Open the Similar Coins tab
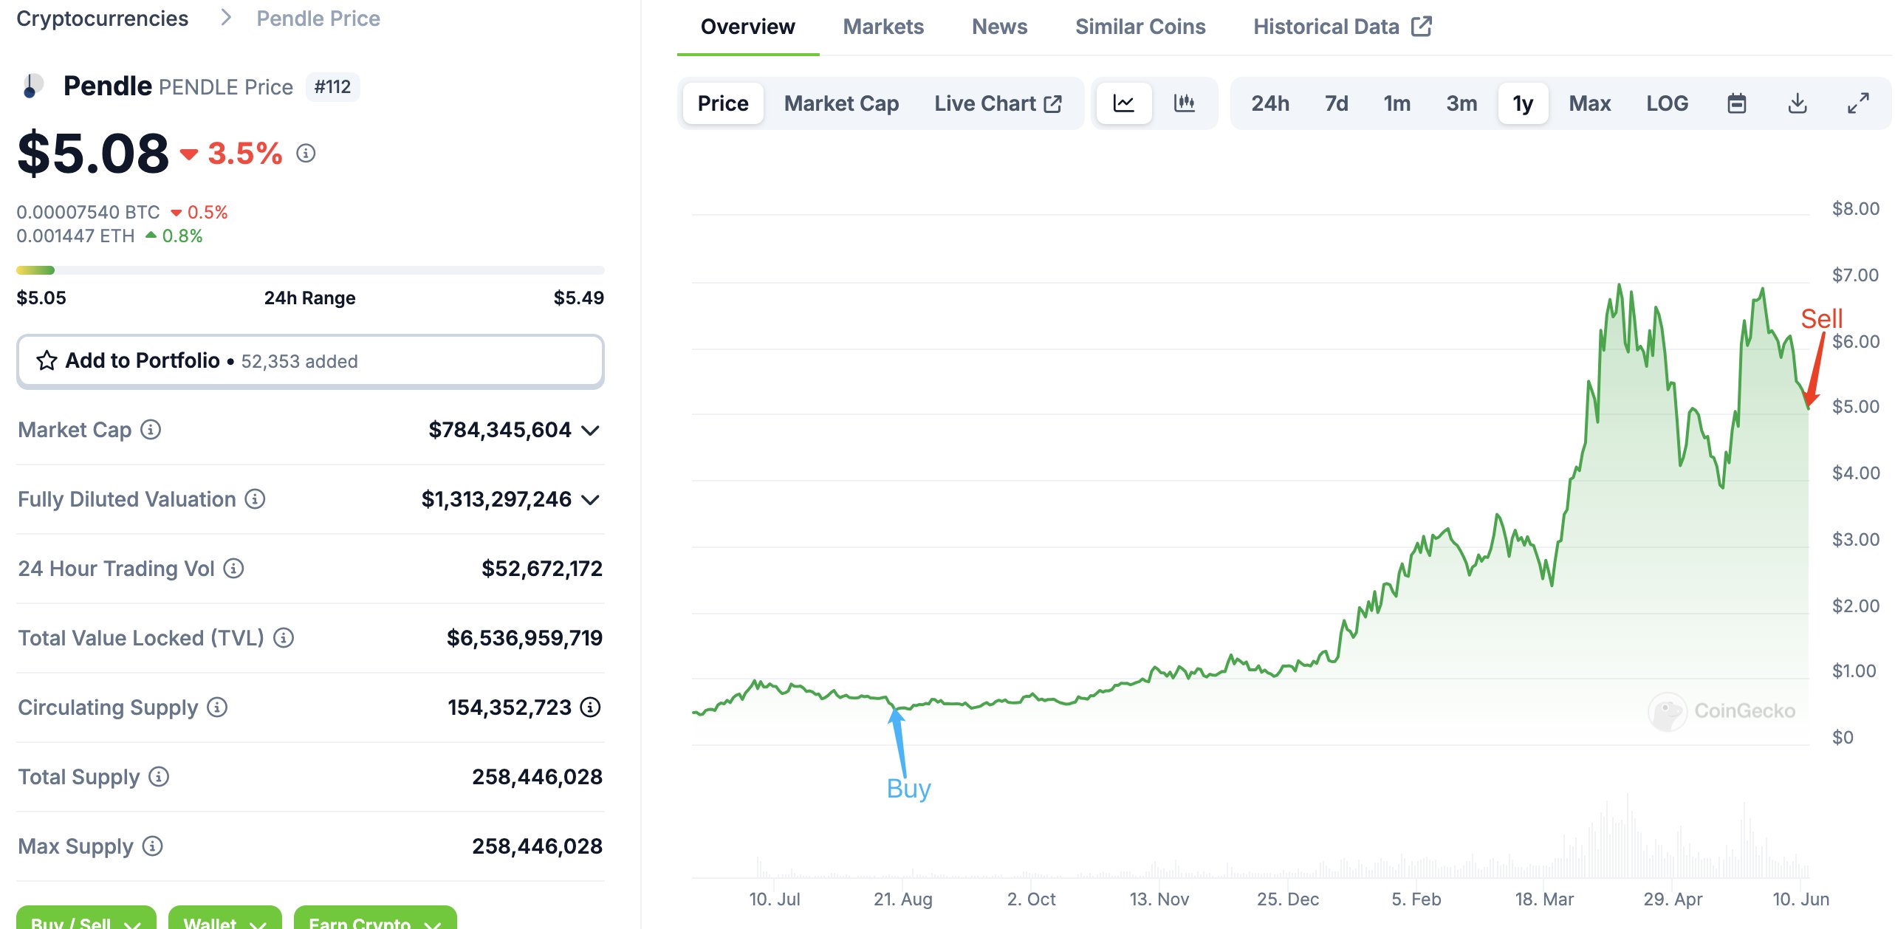This screenshot has height=929, width=1895. pyautogui.click(x=1140, y=27)
